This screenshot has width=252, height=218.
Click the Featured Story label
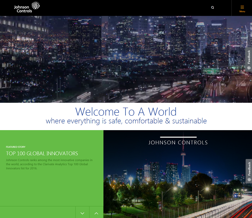(x=16, y=147)
